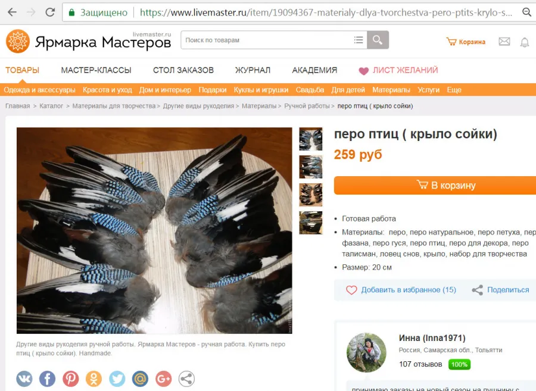Image resolution: width=536 pixels, height=391 pixels.
Task: Focus the Поиск по товарам search field
Action: click(x=267, y=40)
